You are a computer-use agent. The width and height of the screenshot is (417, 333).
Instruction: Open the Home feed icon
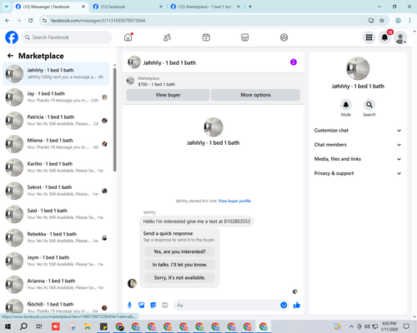pyautogui.click(x=128, y=37)
